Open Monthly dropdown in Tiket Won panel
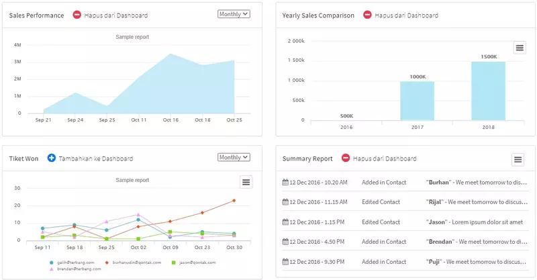The width and height of the screenshot is (537, 280). tap(234, 157)
